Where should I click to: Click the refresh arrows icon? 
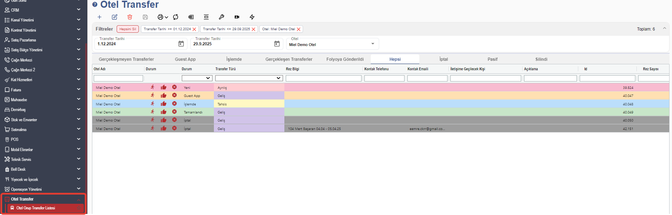pos(175,17)
